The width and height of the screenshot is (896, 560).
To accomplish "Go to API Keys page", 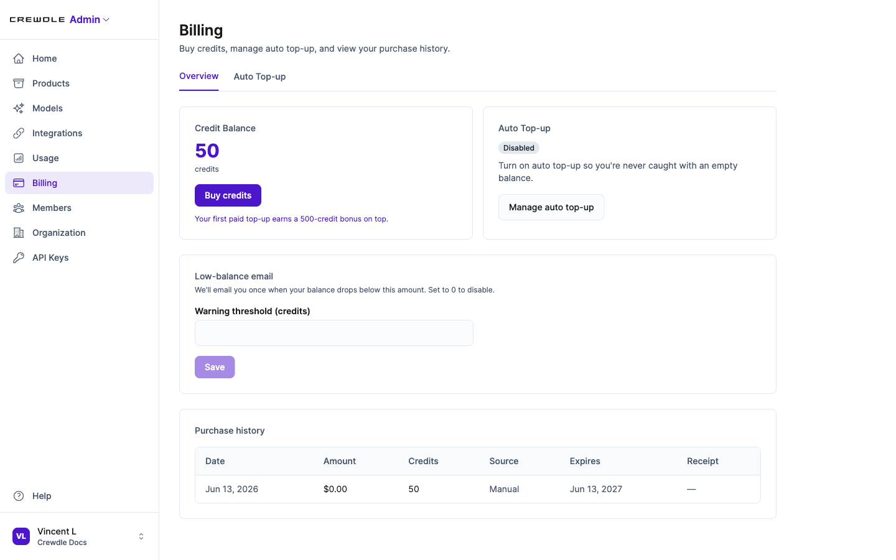I will (x=79, y=258).
